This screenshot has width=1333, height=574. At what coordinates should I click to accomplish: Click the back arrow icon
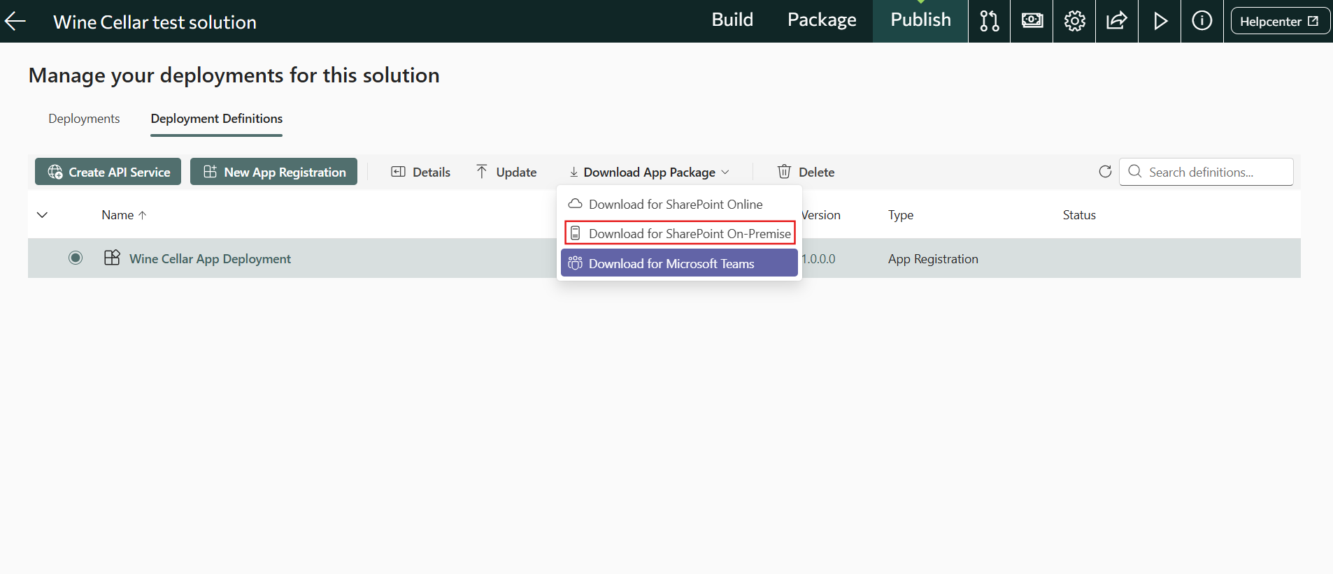pos(15,22)
